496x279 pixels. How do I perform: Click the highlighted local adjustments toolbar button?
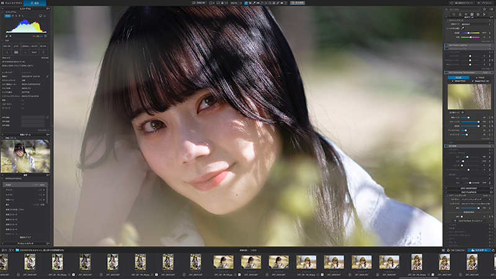pos(298,3)
